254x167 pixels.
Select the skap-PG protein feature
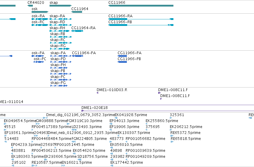point(59,86)
